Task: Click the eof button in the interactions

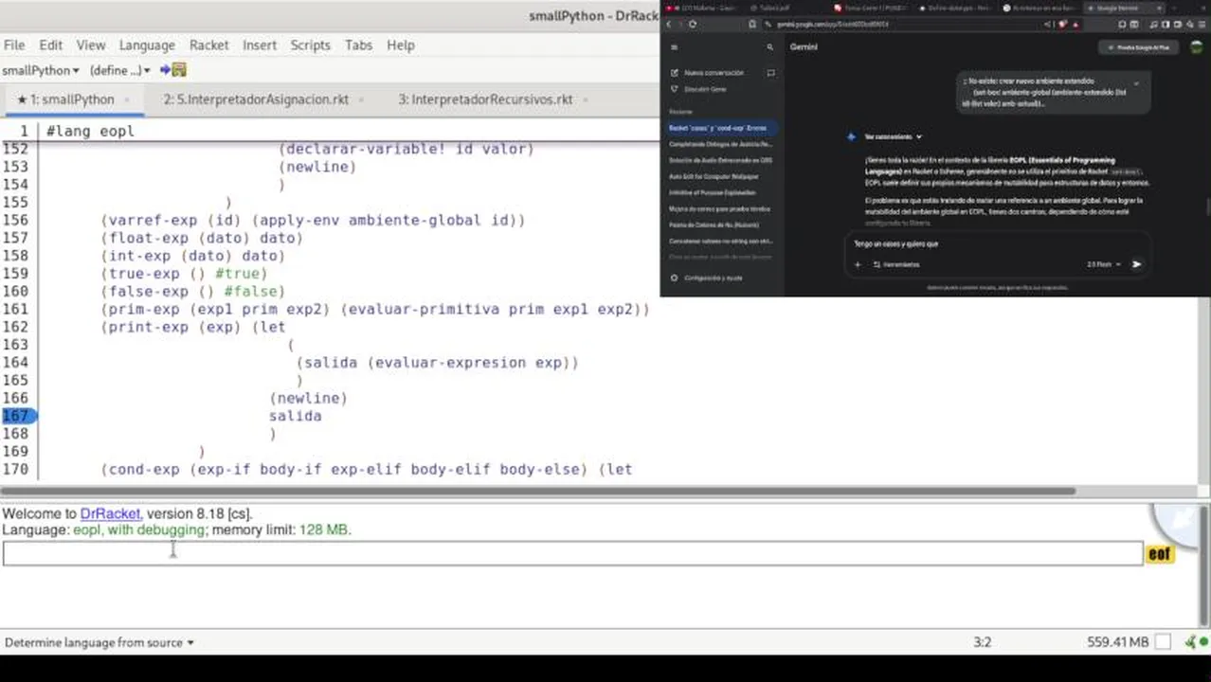Action: 1160,554
